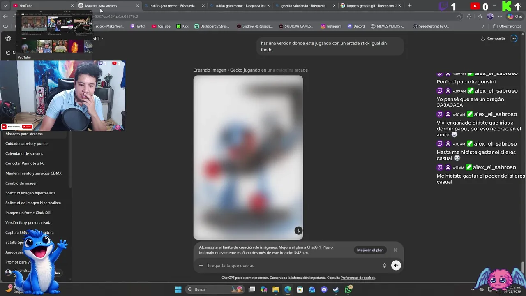Image resolution: width=526 pixels, height=296 pixels.
Task: Dismiss the image limit banner
Action: tap(395, 250)
